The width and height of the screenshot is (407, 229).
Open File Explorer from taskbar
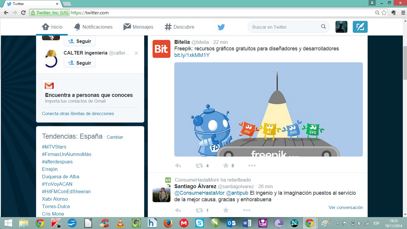(x=24, y=223)
